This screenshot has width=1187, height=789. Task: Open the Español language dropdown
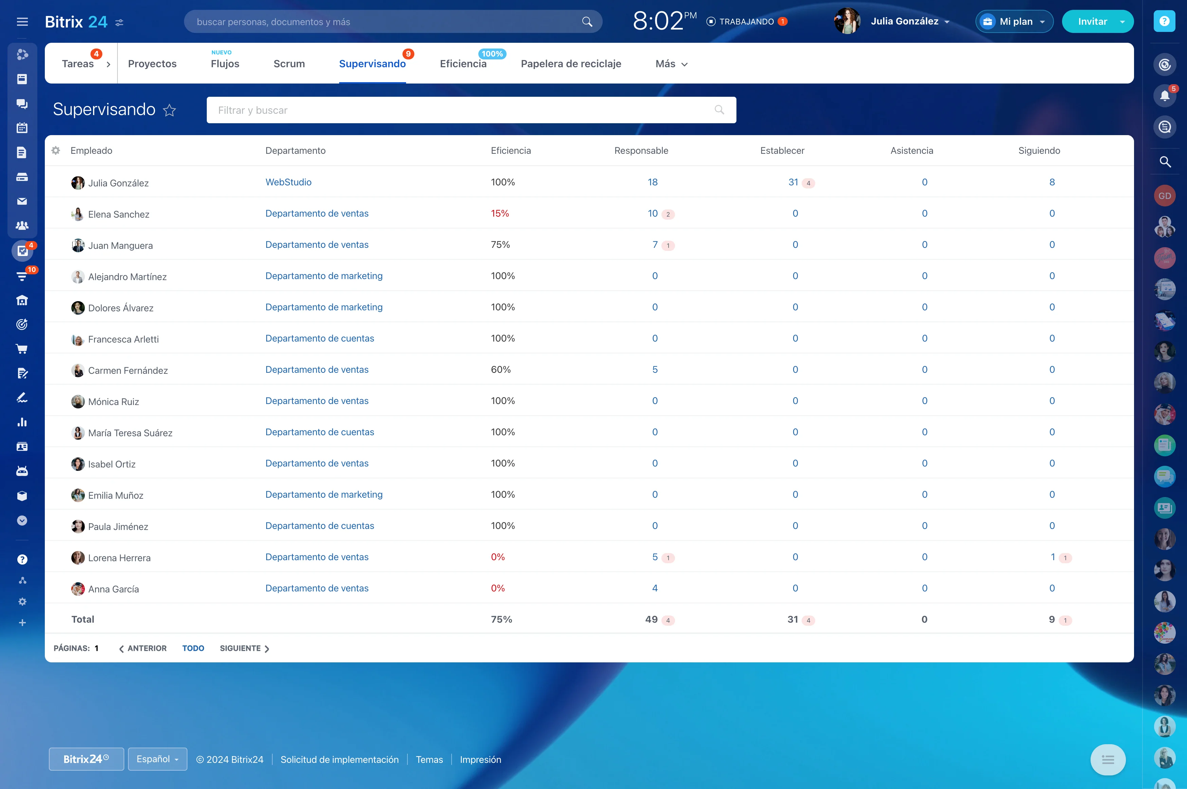click(x=158, y=759)
